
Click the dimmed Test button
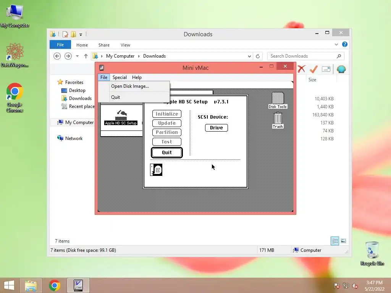tap(167, 142)
